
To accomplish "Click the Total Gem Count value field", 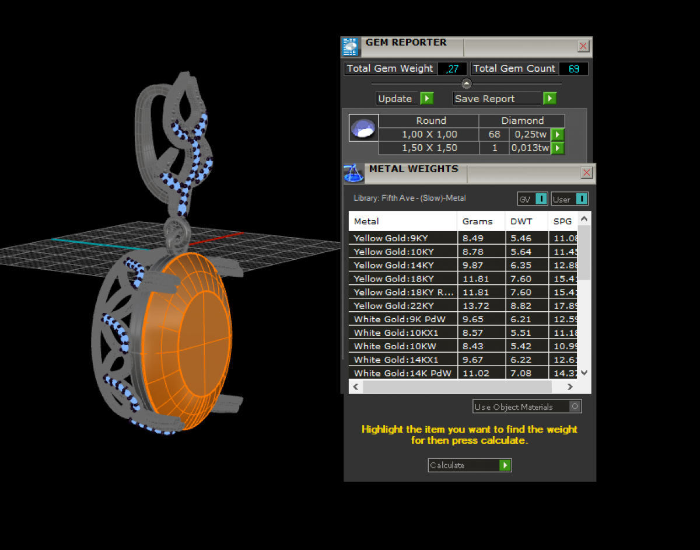I will coord(573,69).
